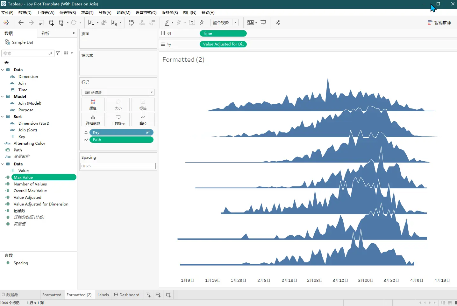The width and height of the screenshot is (457, 306).
Task: Sort descending toolbar icon
Action: [x=152, y=23]
